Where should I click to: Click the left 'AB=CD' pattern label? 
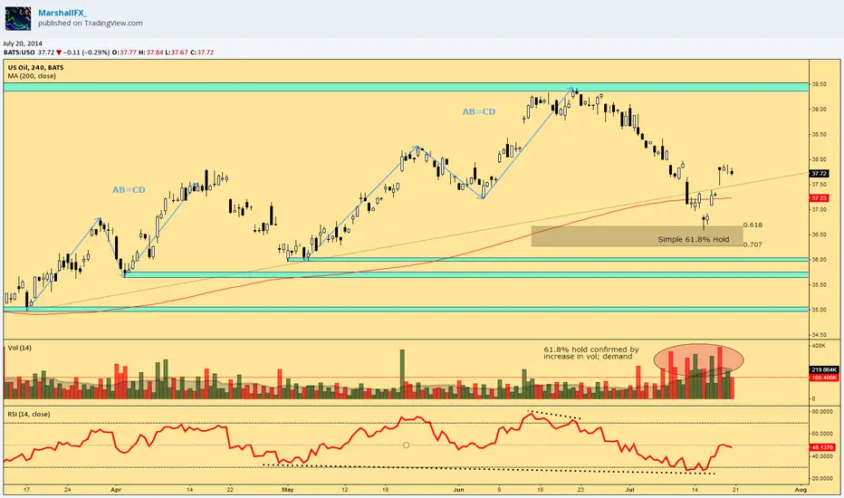129,189
